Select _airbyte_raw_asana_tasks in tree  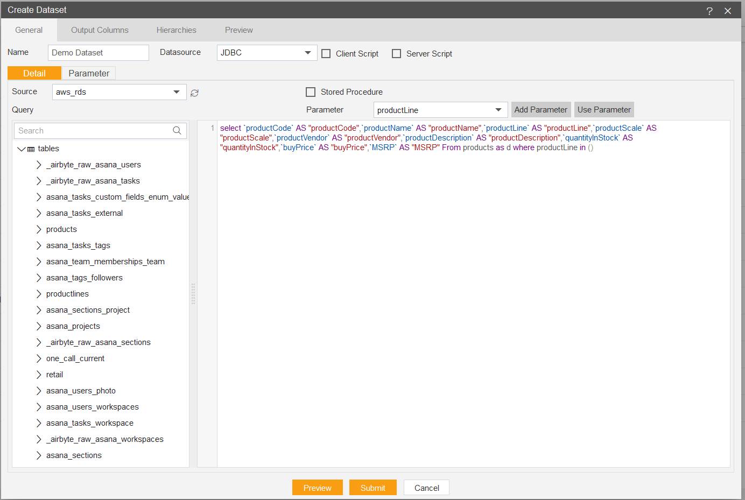[93, 181]
